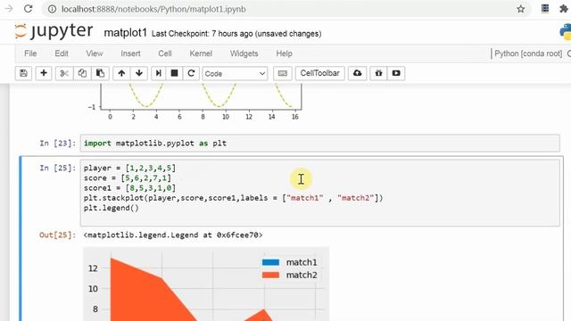The image size is (571, 321).
Task: Click the CellToolbar button
Action: pos(319,73)
